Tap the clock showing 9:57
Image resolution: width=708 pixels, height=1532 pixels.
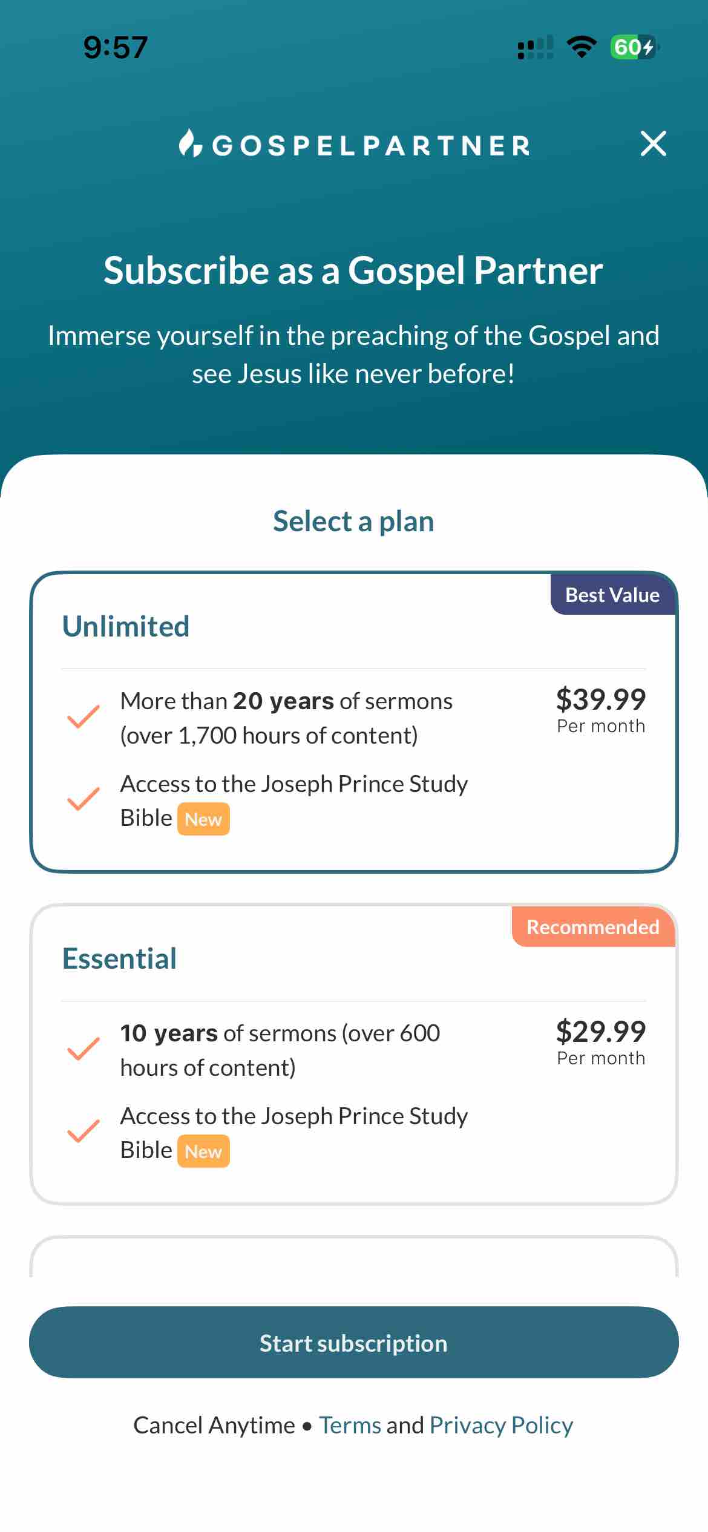click(116, 47)
